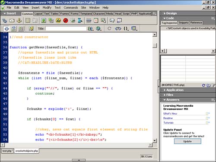The image size is (216, 162).
Task: Click the Update button
Action: [x=187, y=141]
